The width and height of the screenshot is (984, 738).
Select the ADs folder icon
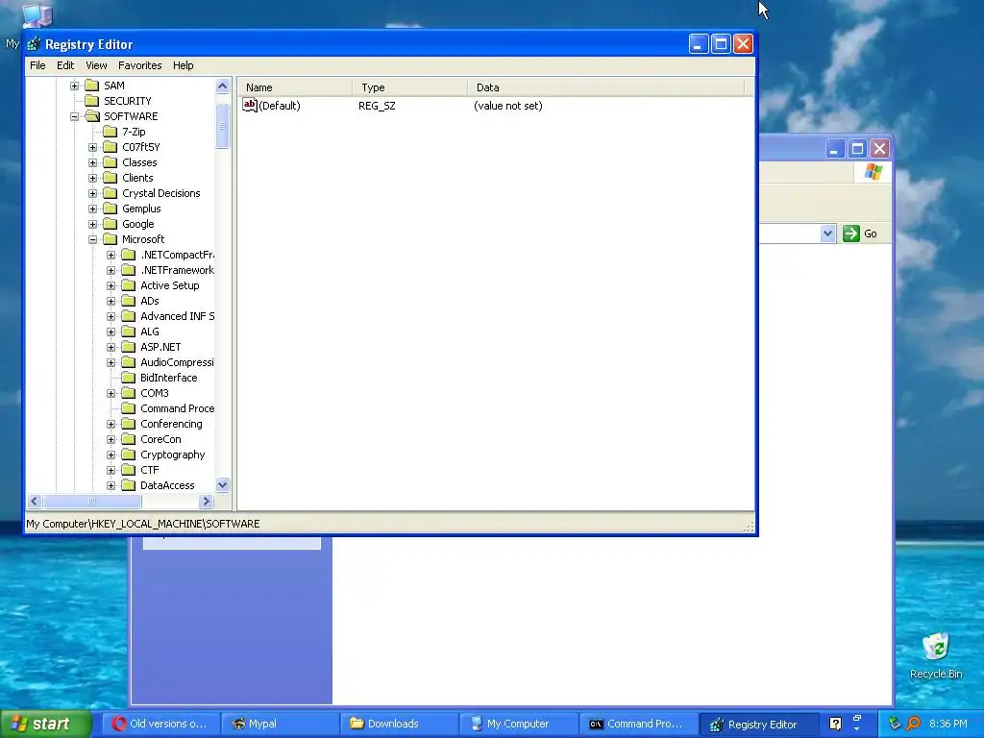[129, 301]
